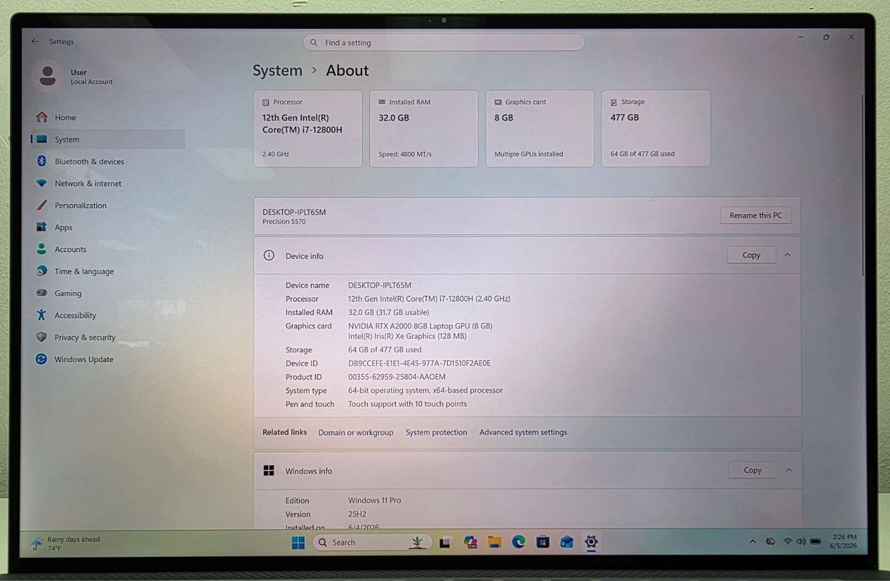
Task: Click the Device info circle icon
Action: click(269, 255)
